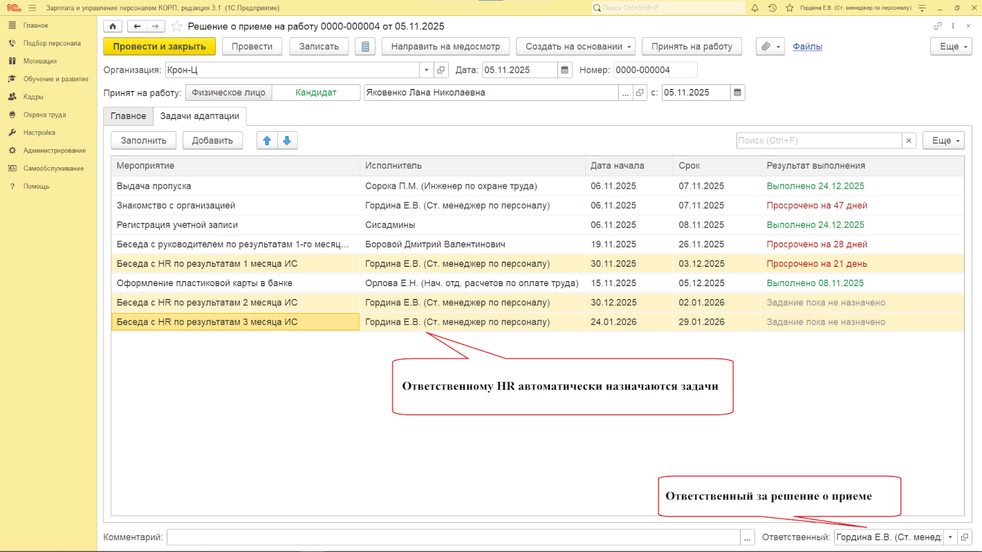This screenshot has width=982, height=552.
Task: Select the Физическое лицо toggle option
Action: pos(228,93)
